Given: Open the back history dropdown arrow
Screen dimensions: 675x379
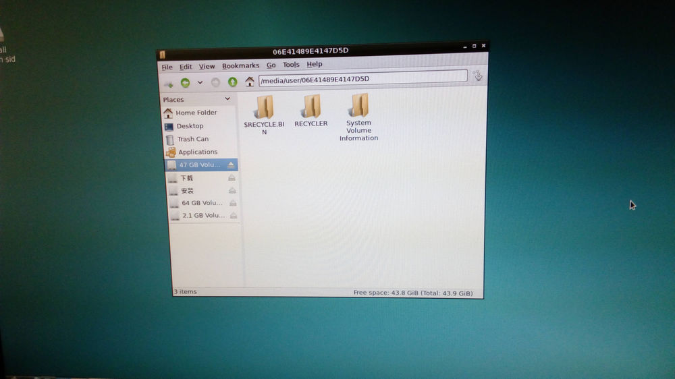Looking at the screenshot, I should coord(200,82).
